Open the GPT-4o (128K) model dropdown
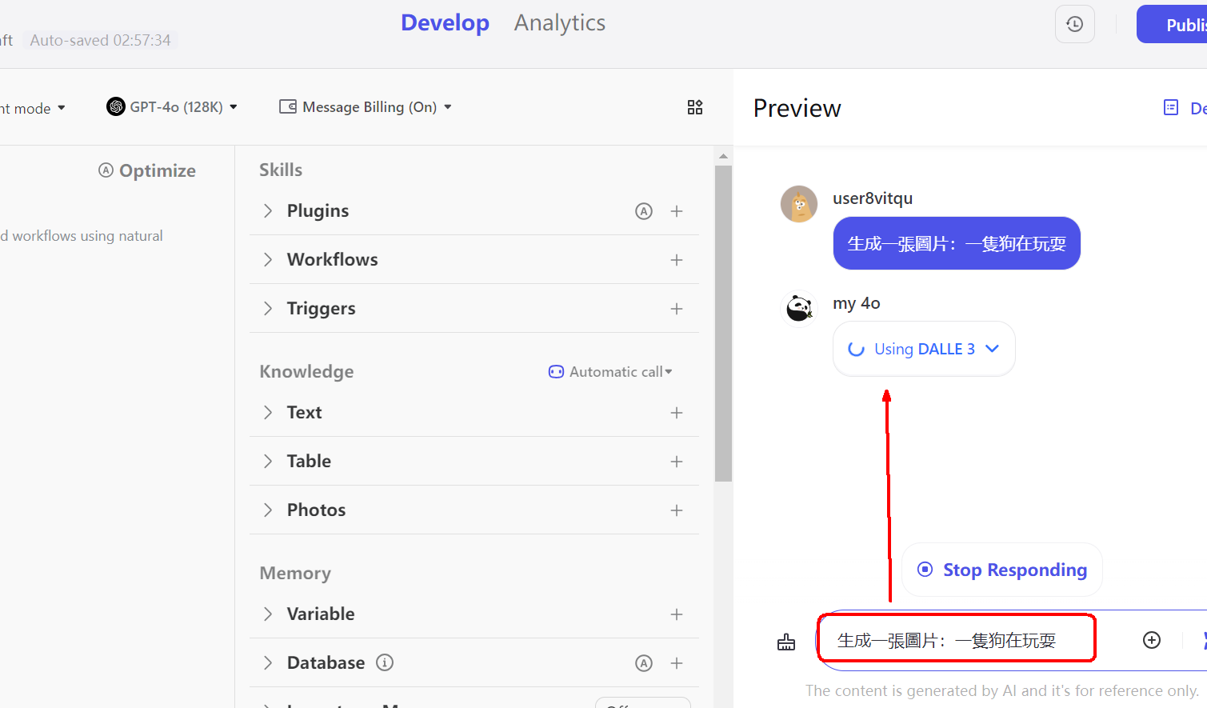 click(x=172, y=106)
